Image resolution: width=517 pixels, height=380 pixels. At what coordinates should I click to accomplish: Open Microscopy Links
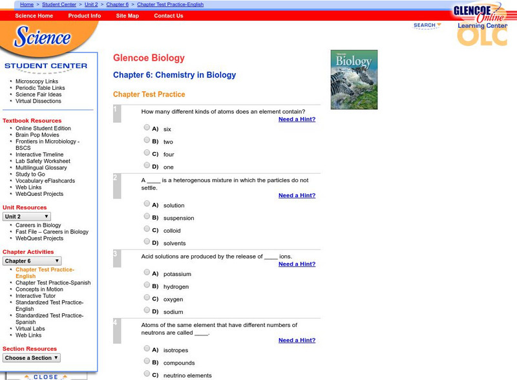pyautogui.click(x=37, y=81)
